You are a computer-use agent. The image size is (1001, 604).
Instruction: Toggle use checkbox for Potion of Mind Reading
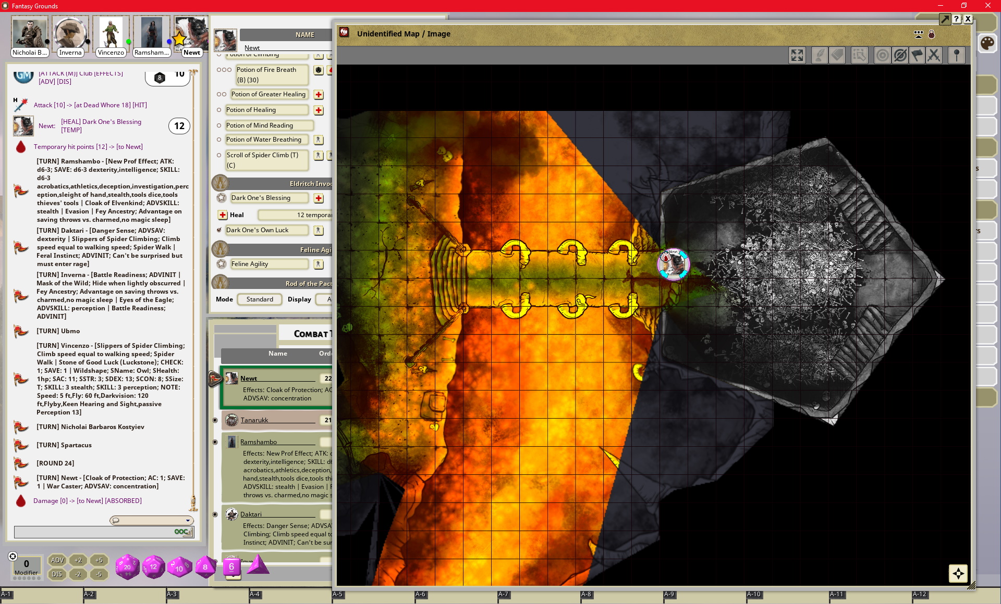219,125
